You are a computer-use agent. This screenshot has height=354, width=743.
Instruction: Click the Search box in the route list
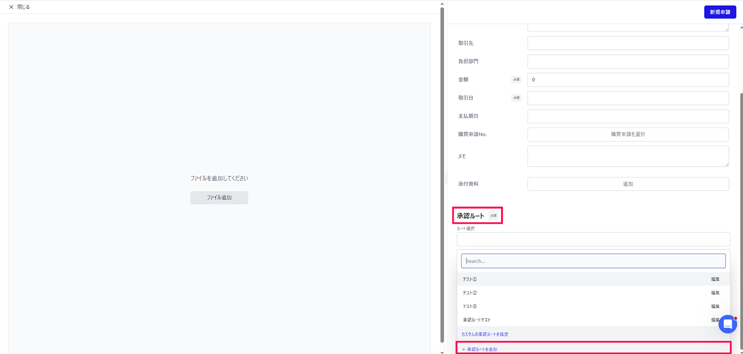pos(593,261)
